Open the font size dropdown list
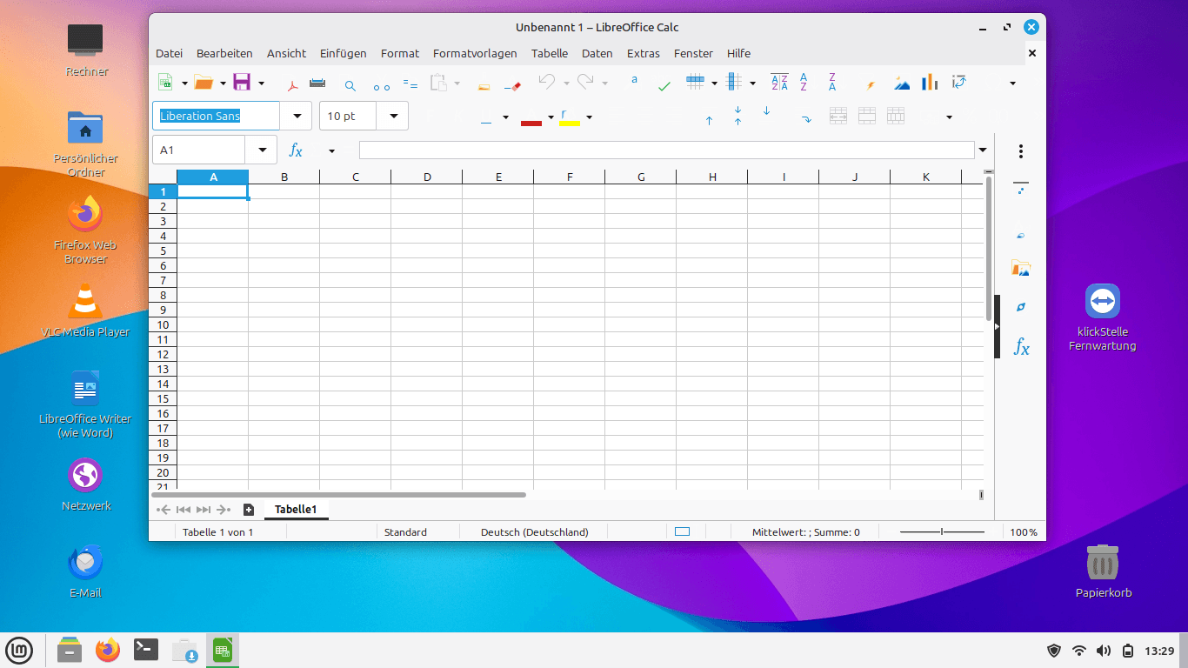This screenshot has height=668, width=1188. point(393,116)
